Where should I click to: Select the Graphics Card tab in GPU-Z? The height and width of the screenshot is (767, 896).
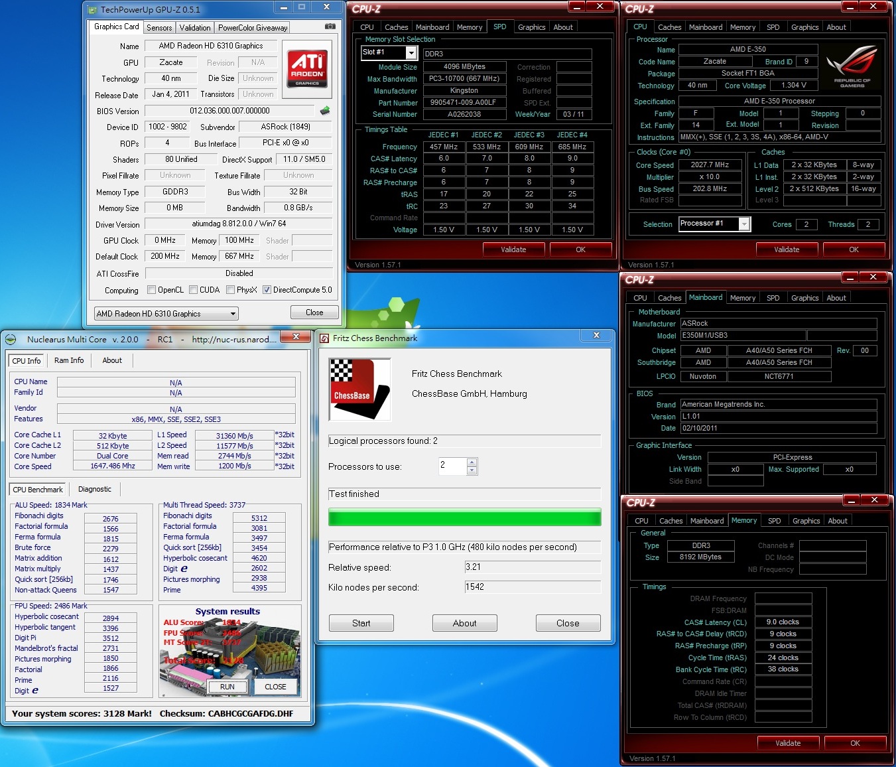pos(117,27)
